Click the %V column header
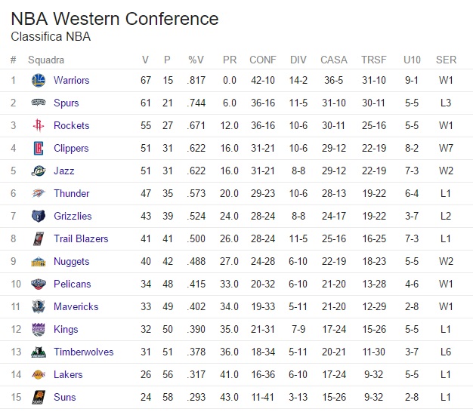The height and width of the screenshot is (412, 473). (196, 60)
